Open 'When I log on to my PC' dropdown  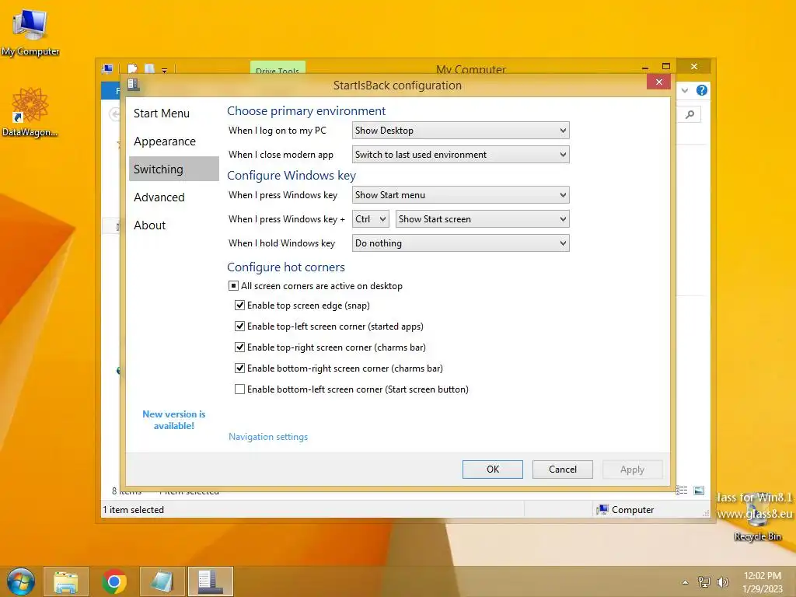(460, 131)
